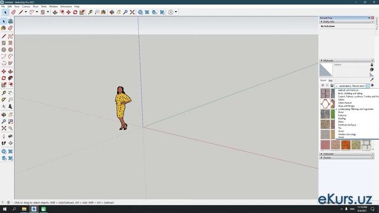Select the Walk tool

pyautogui.click(x=4, y=143)
